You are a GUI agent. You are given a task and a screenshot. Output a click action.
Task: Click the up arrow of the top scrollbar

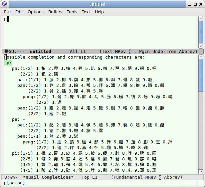pyautogui.click(x=201, y=19)
